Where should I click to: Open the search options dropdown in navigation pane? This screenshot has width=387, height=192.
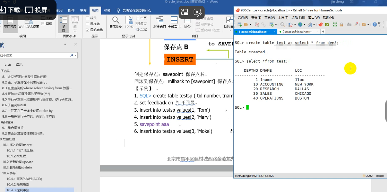pyautogui.click(x=76, y=55)
